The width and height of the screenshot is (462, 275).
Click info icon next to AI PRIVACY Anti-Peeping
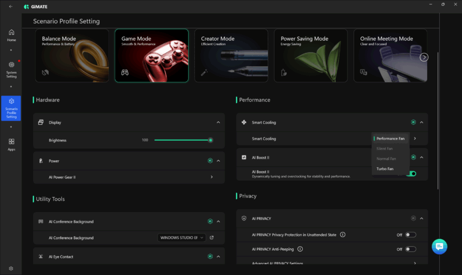(x=300, y=249)
